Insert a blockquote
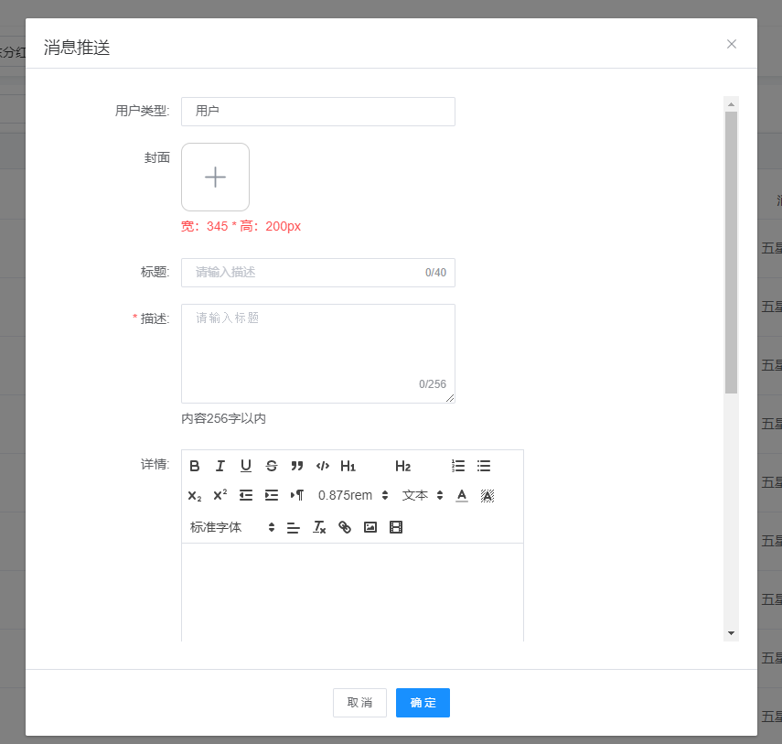Viewport: 782px width, 744px height. pyautogui.click(x=297, y=466)
